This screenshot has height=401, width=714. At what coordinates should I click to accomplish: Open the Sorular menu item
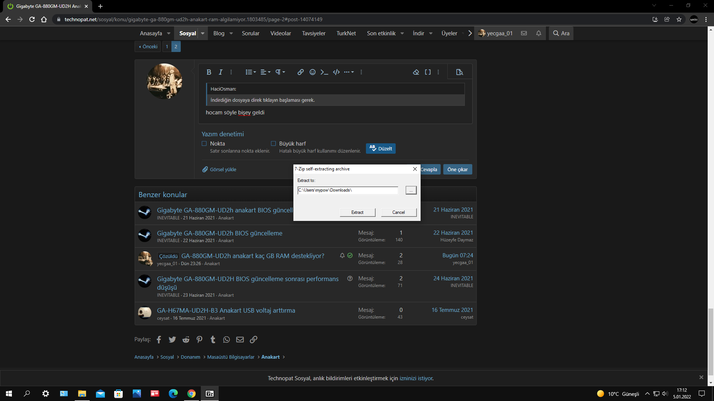tap(250, 33)
